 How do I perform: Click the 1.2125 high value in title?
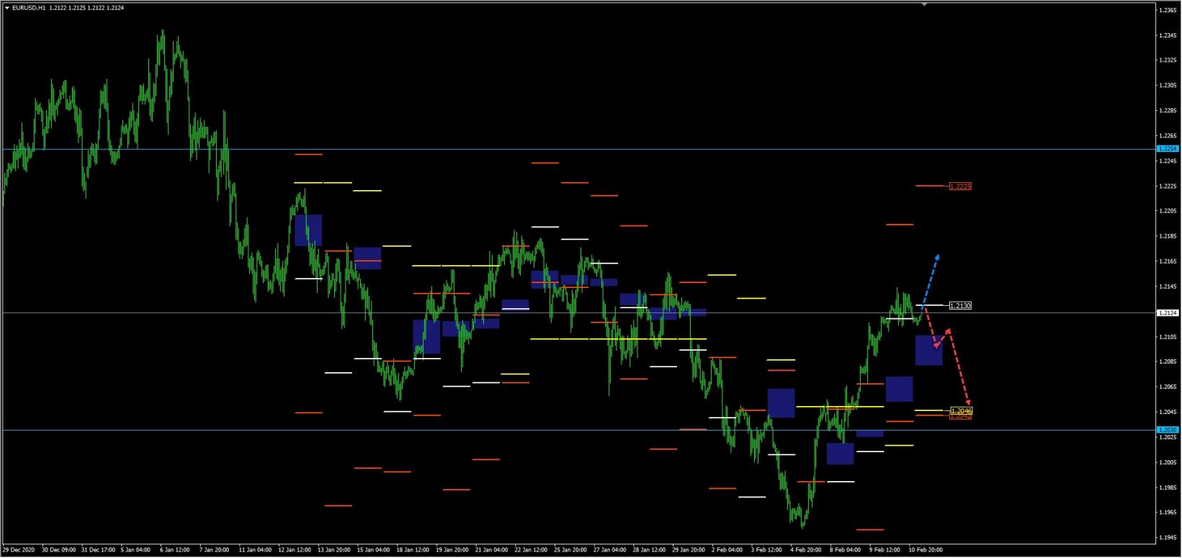click(77, 7)
